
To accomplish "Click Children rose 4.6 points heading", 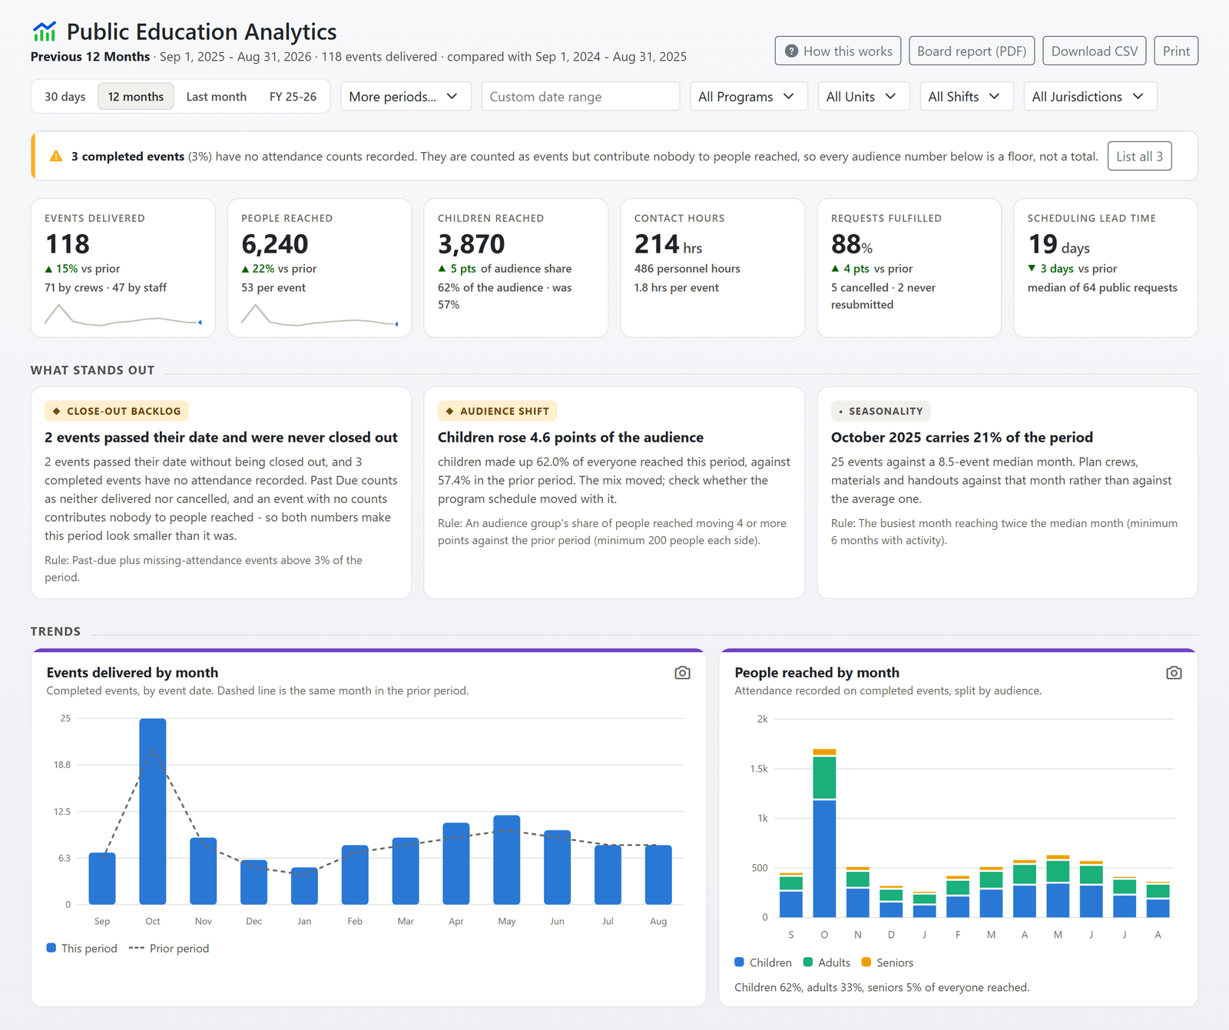I will tap(571, 437).
